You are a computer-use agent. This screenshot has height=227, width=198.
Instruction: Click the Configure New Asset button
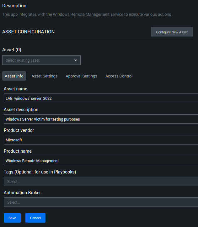[x=172, y=32]
